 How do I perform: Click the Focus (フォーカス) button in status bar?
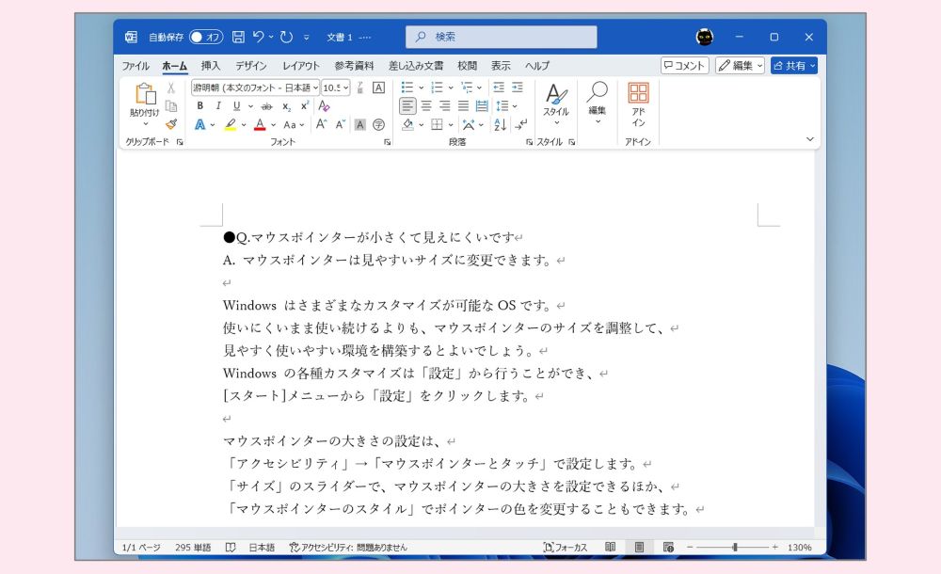pos(566,548)
